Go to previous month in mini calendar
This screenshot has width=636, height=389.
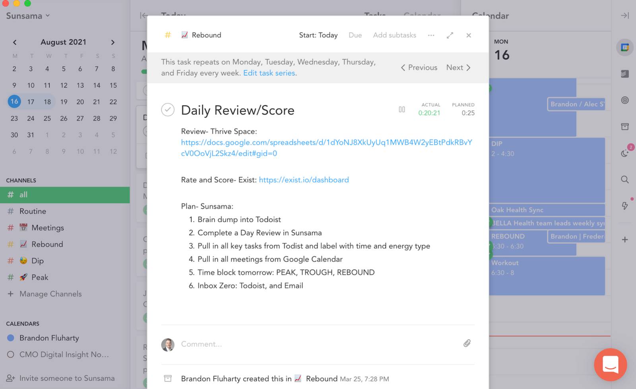pos(15,42)
